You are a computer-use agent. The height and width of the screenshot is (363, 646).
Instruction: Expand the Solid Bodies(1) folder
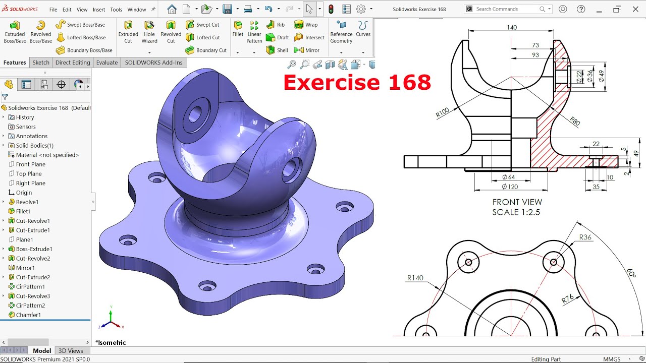(x=3, y=146)
